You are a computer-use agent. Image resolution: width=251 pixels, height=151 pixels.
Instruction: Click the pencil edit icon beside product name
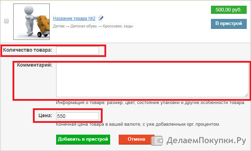click(x=101, y=18)
